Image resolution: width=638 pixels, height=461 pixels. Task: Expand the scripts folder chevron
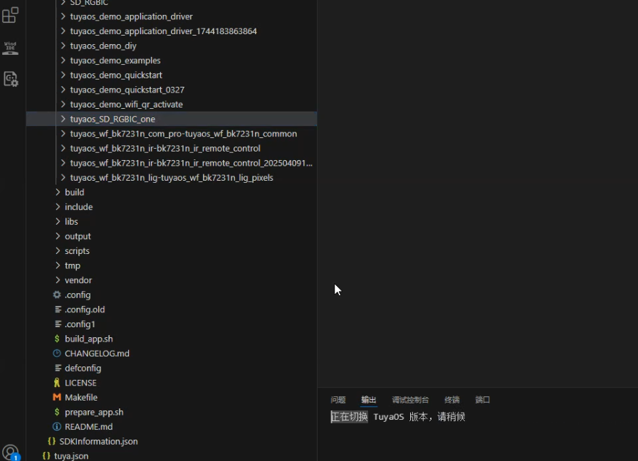(x=58, y=250)
